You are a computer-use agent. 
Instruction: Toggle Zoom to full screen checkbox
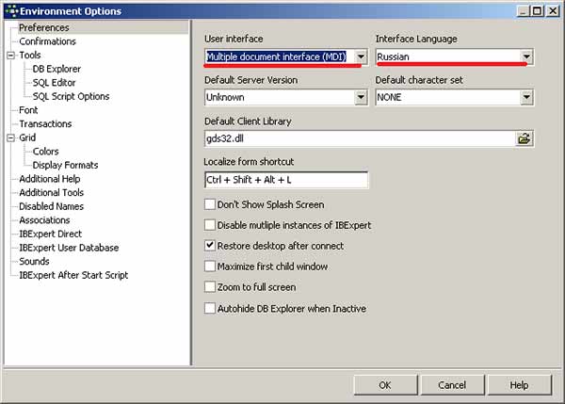click(209, 287)
